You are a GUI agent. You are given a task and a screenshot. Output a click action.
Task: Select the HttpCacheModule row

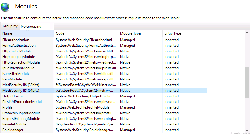104,51
